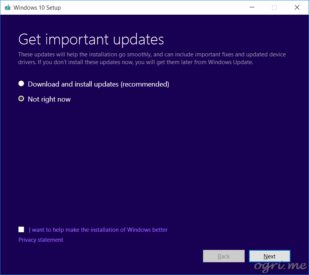Click the 'These updates will help' description text
The width and height of the screenshot is (309, 275).
point(152,58)
